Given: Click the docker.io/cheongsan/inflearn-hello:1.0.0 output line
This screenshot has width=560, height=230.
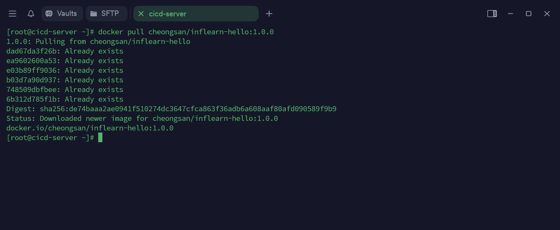Looking at the screenshot, I should click(90, 128).
